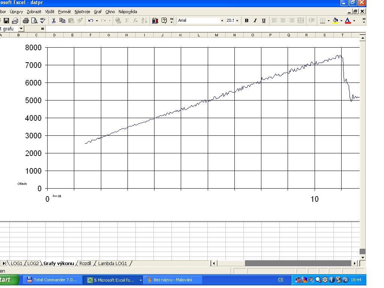
Task: Click the font color red A button
Action: [x=348, y=21]
